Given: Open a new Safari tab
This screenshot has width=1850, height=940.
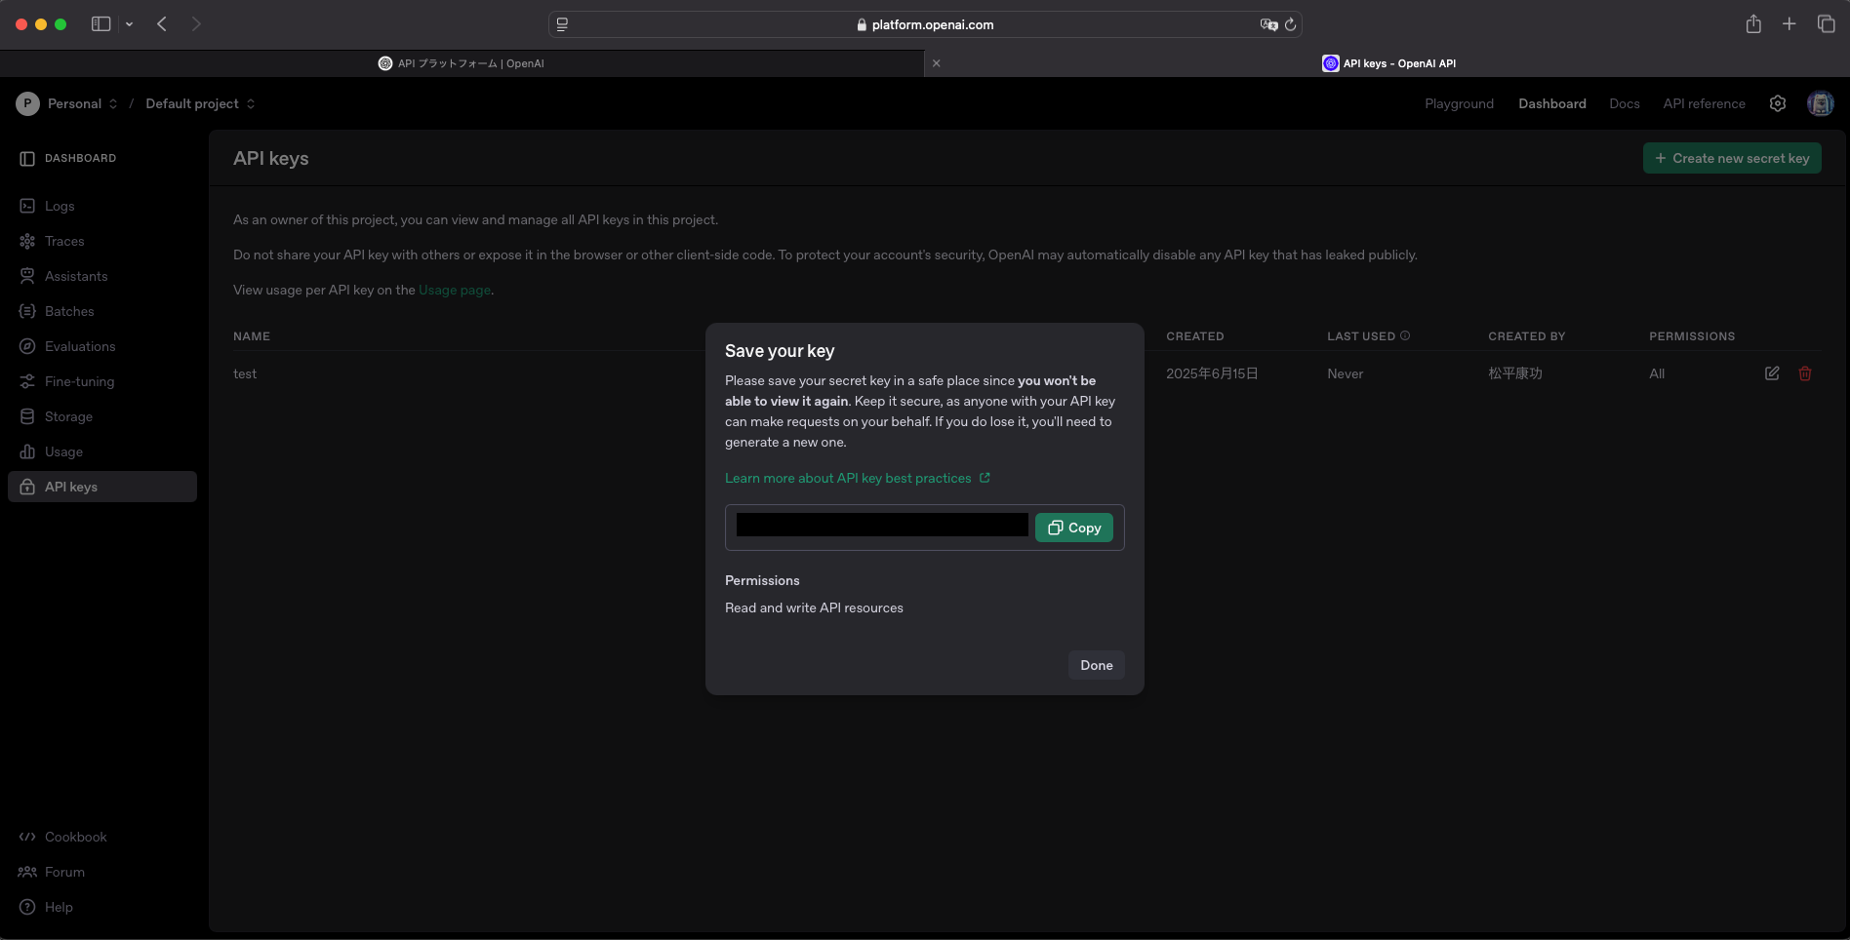Looking at the screenshot, I should point(1789,23).
